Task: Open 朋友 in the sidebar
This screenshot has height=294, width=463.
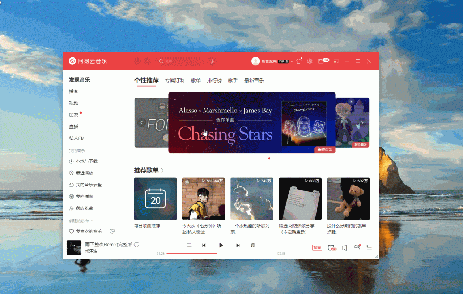Action: (x=74, y=115)
